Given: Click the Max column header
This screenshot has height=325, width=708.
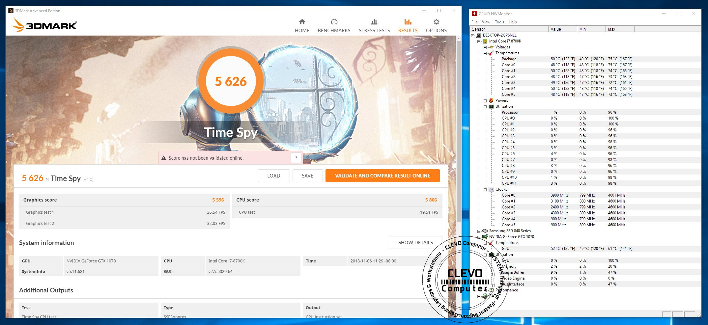Looking at the screenshot, I should coord(620,29).
